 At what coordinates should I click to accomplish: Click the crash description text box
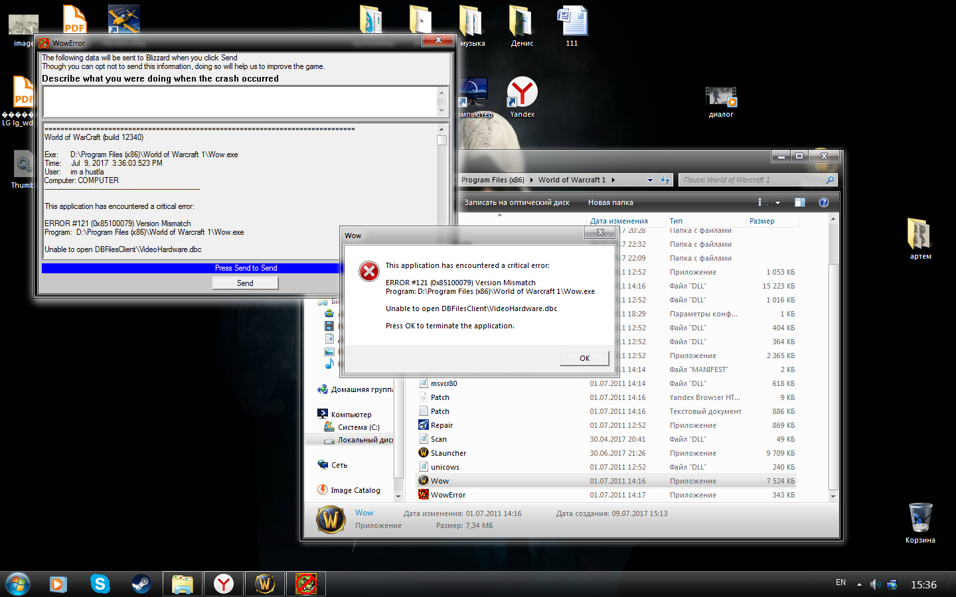coord(240,102)
